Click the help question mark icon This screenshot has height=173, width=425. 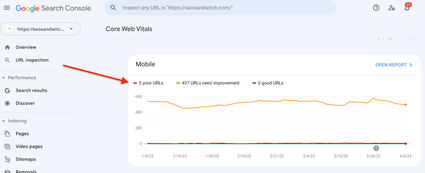pos(376,8)
